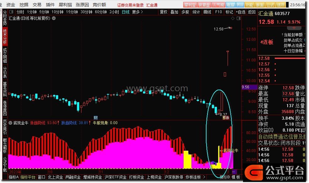Select the 指标A bottom tab
The height and width of the screenshot is (183, 309).
pyautogui.click(x=14, y=177)
